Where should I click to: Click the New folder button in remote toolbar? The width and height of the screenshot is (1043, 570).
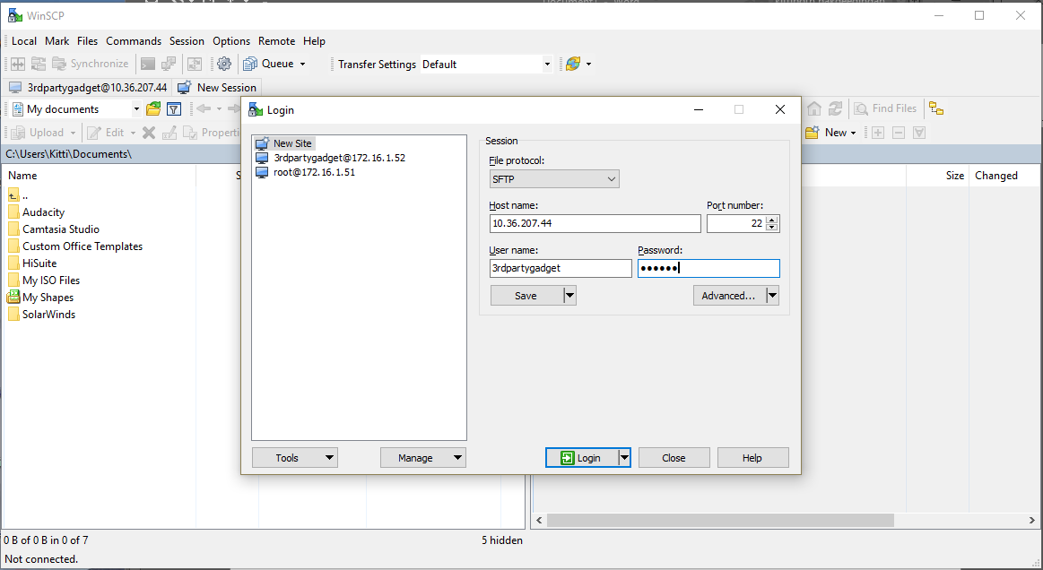click(x=830, y=133)
